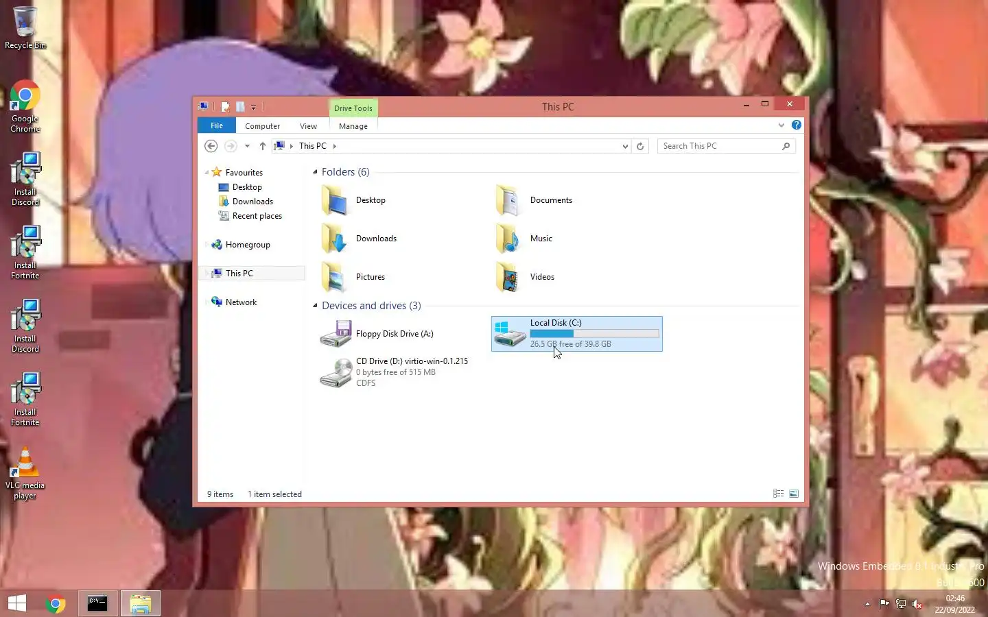Screen dimensions: 988x617
Task: Select the Documents folder
Action: click(x=534, y=200)
